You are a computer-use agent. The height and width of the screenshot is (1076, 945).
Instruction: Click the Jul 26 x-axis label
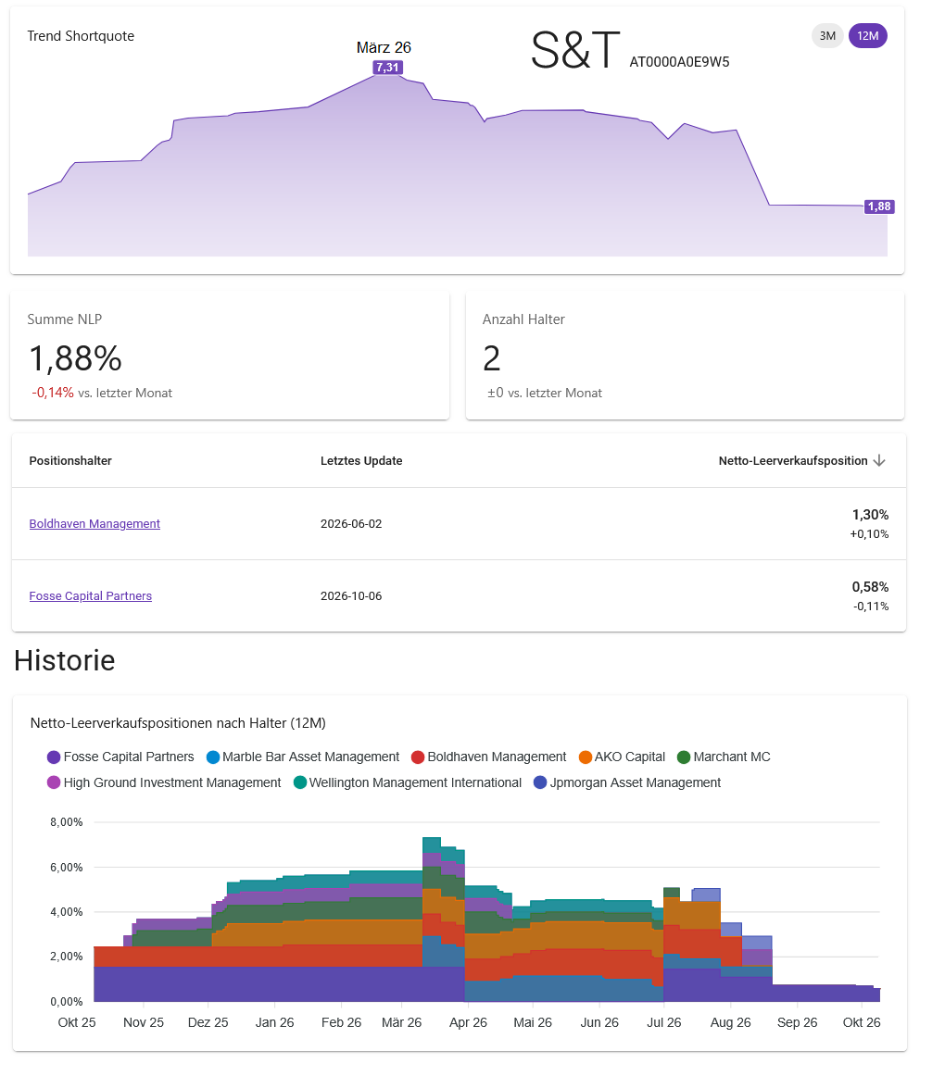[664, 1022]
